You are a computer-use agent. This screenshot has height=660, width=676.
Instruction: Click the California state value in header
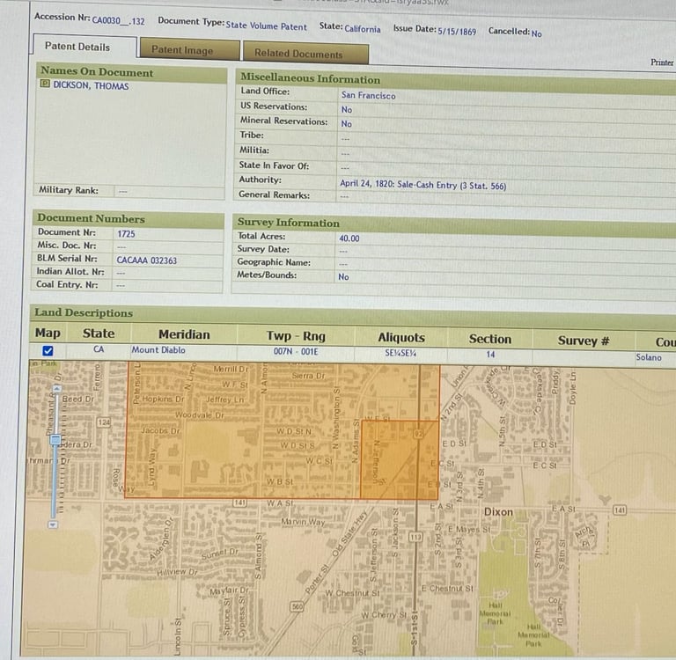363,29
